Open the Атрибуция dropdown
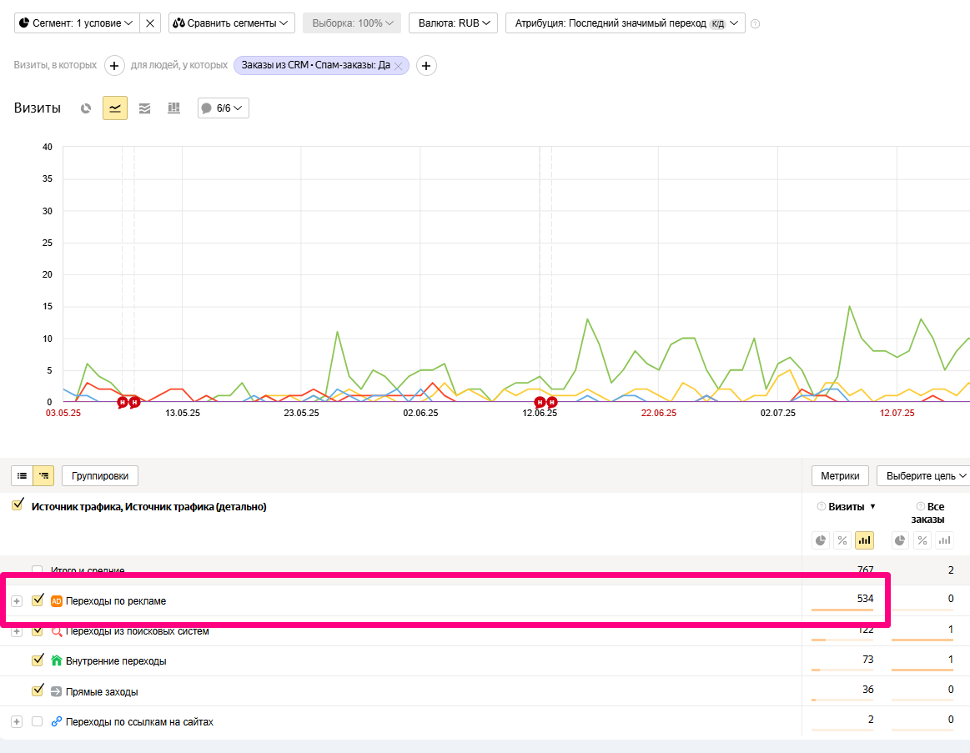Image resolution: width=970 pixels, height=753 pixels. click(x=625, y=23)
